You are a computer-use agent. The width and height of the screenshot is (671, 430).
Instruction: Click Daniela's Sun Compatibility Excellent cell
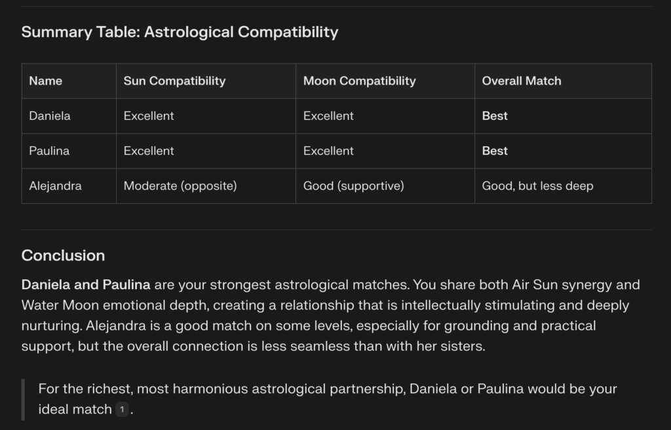point(206,116)
